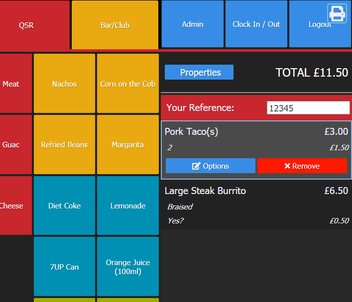
Task: Click the printer icon in top corner
Action: 337,13
